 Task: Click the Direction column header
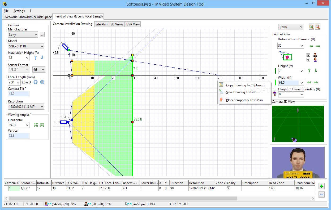[x=179, y=183]
